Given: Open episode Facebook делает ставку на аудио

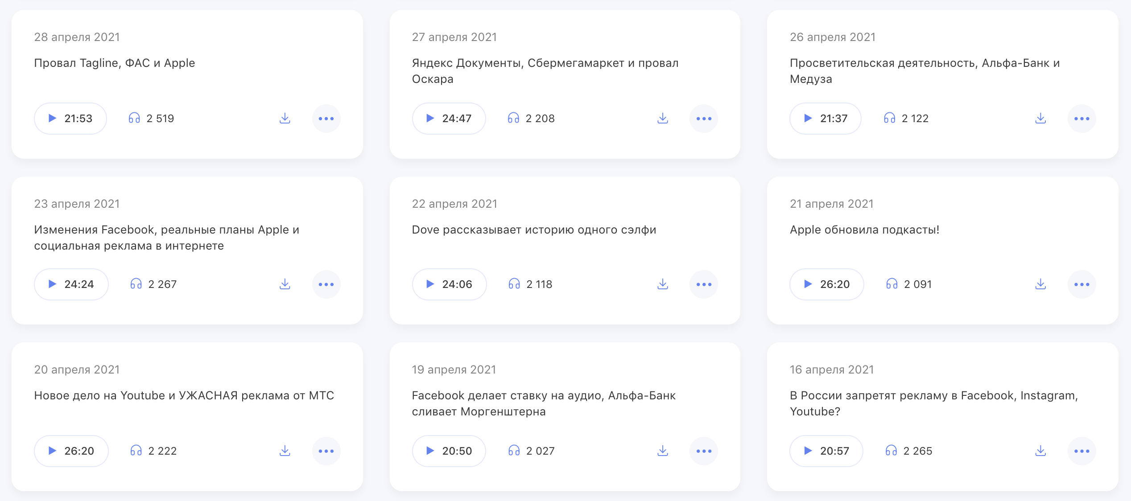Looking at the screenshot, I should pyautogui.click(x=544, y=403).
